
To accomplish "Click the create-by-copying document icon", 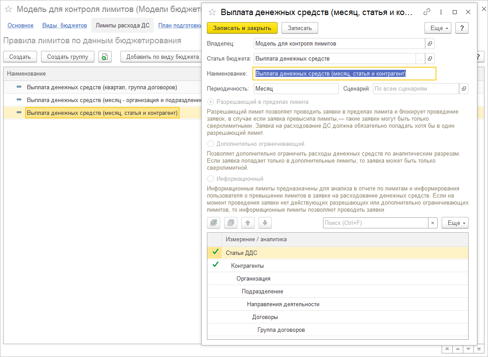I will coord(105,57).
